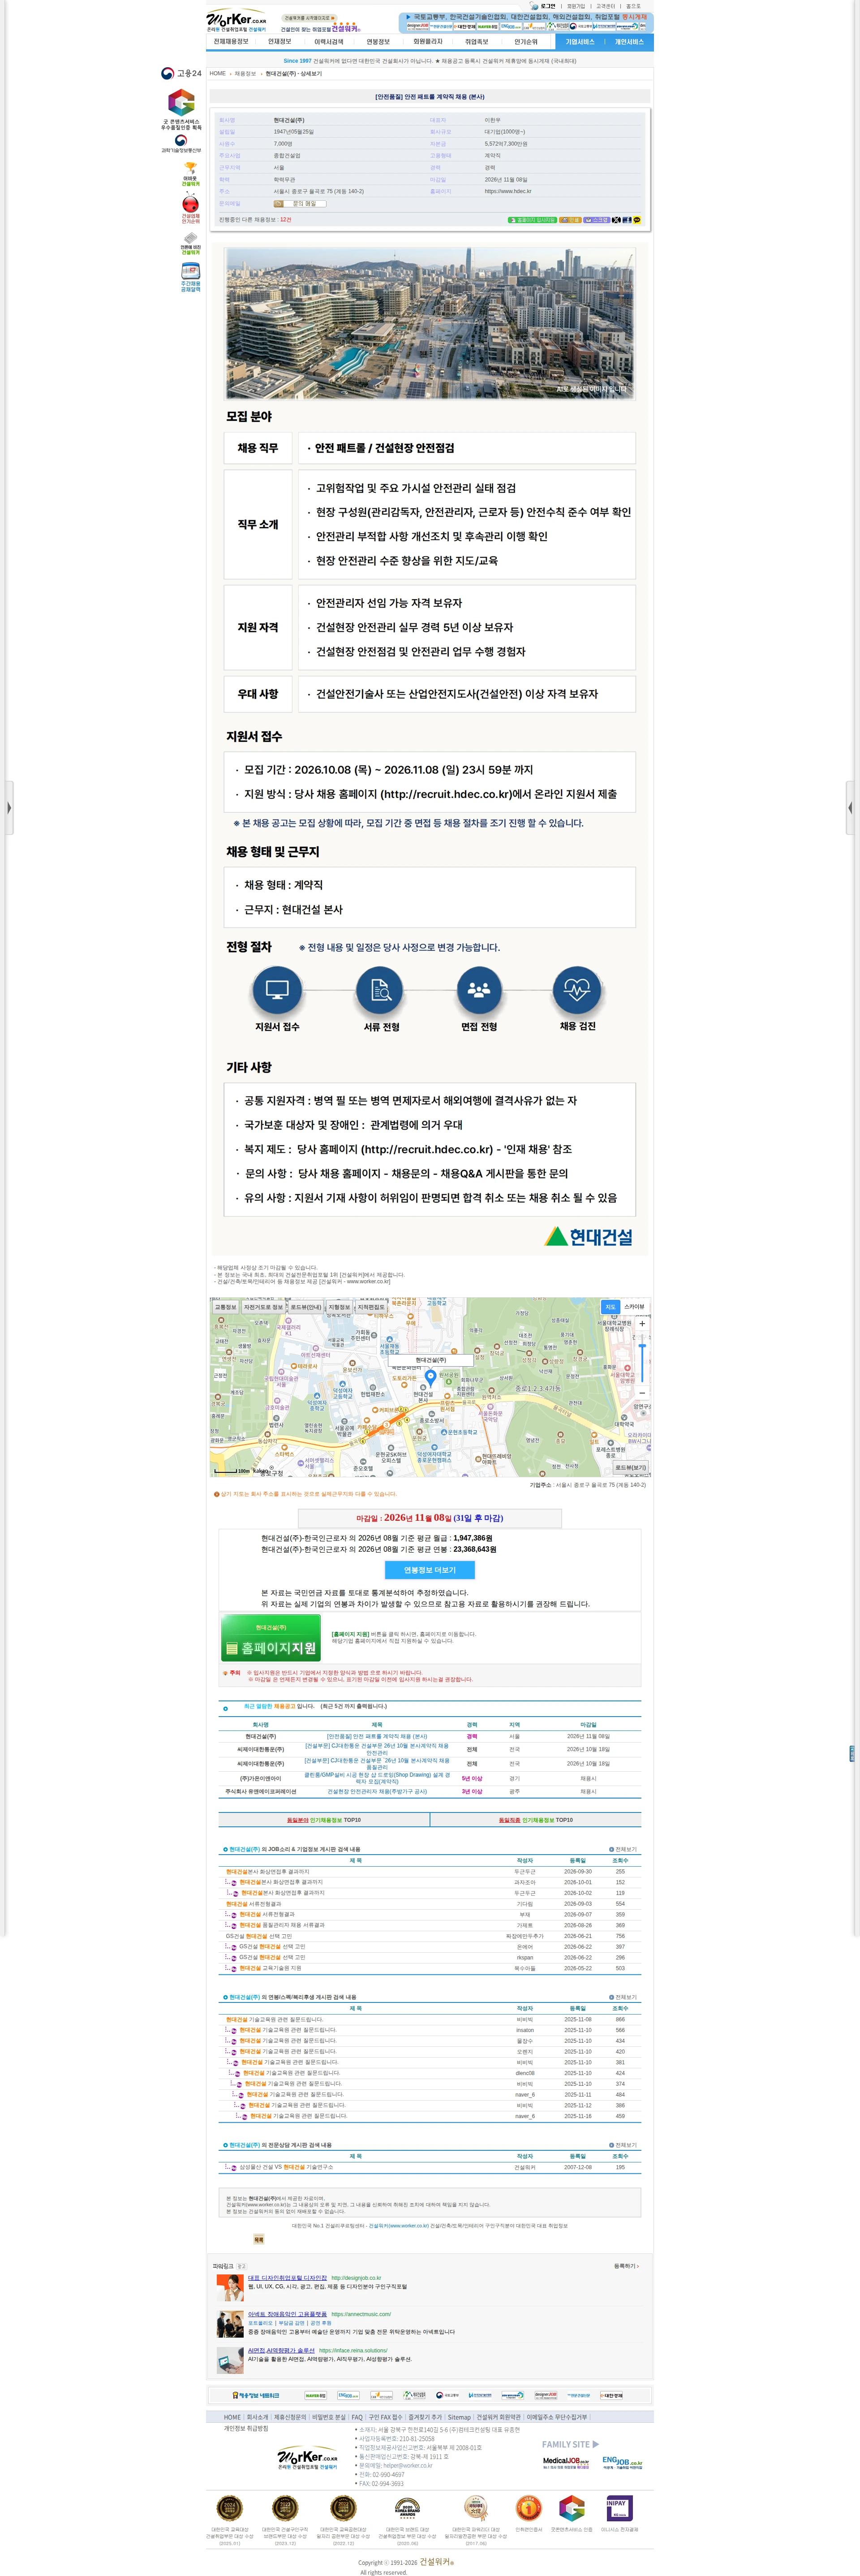Open 기업서비스 menu tab

(x=580, y=42)
